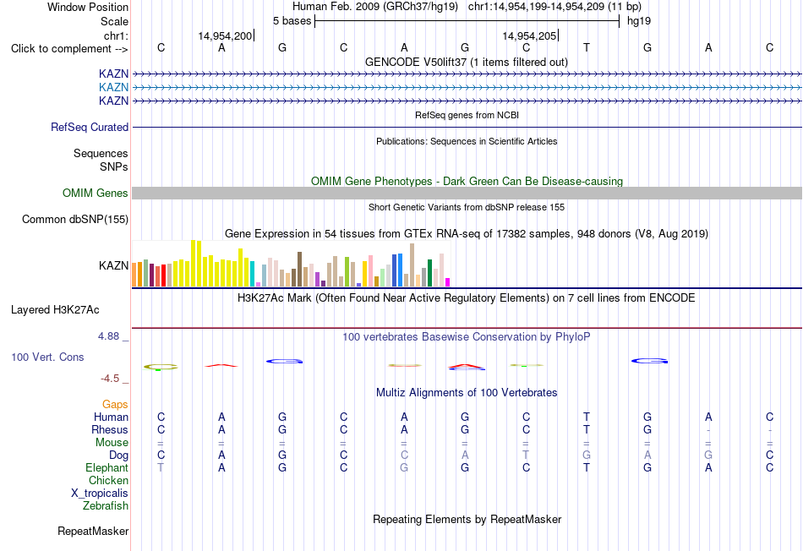Open the GTEx Gene Expression track title

click(467, 233)
